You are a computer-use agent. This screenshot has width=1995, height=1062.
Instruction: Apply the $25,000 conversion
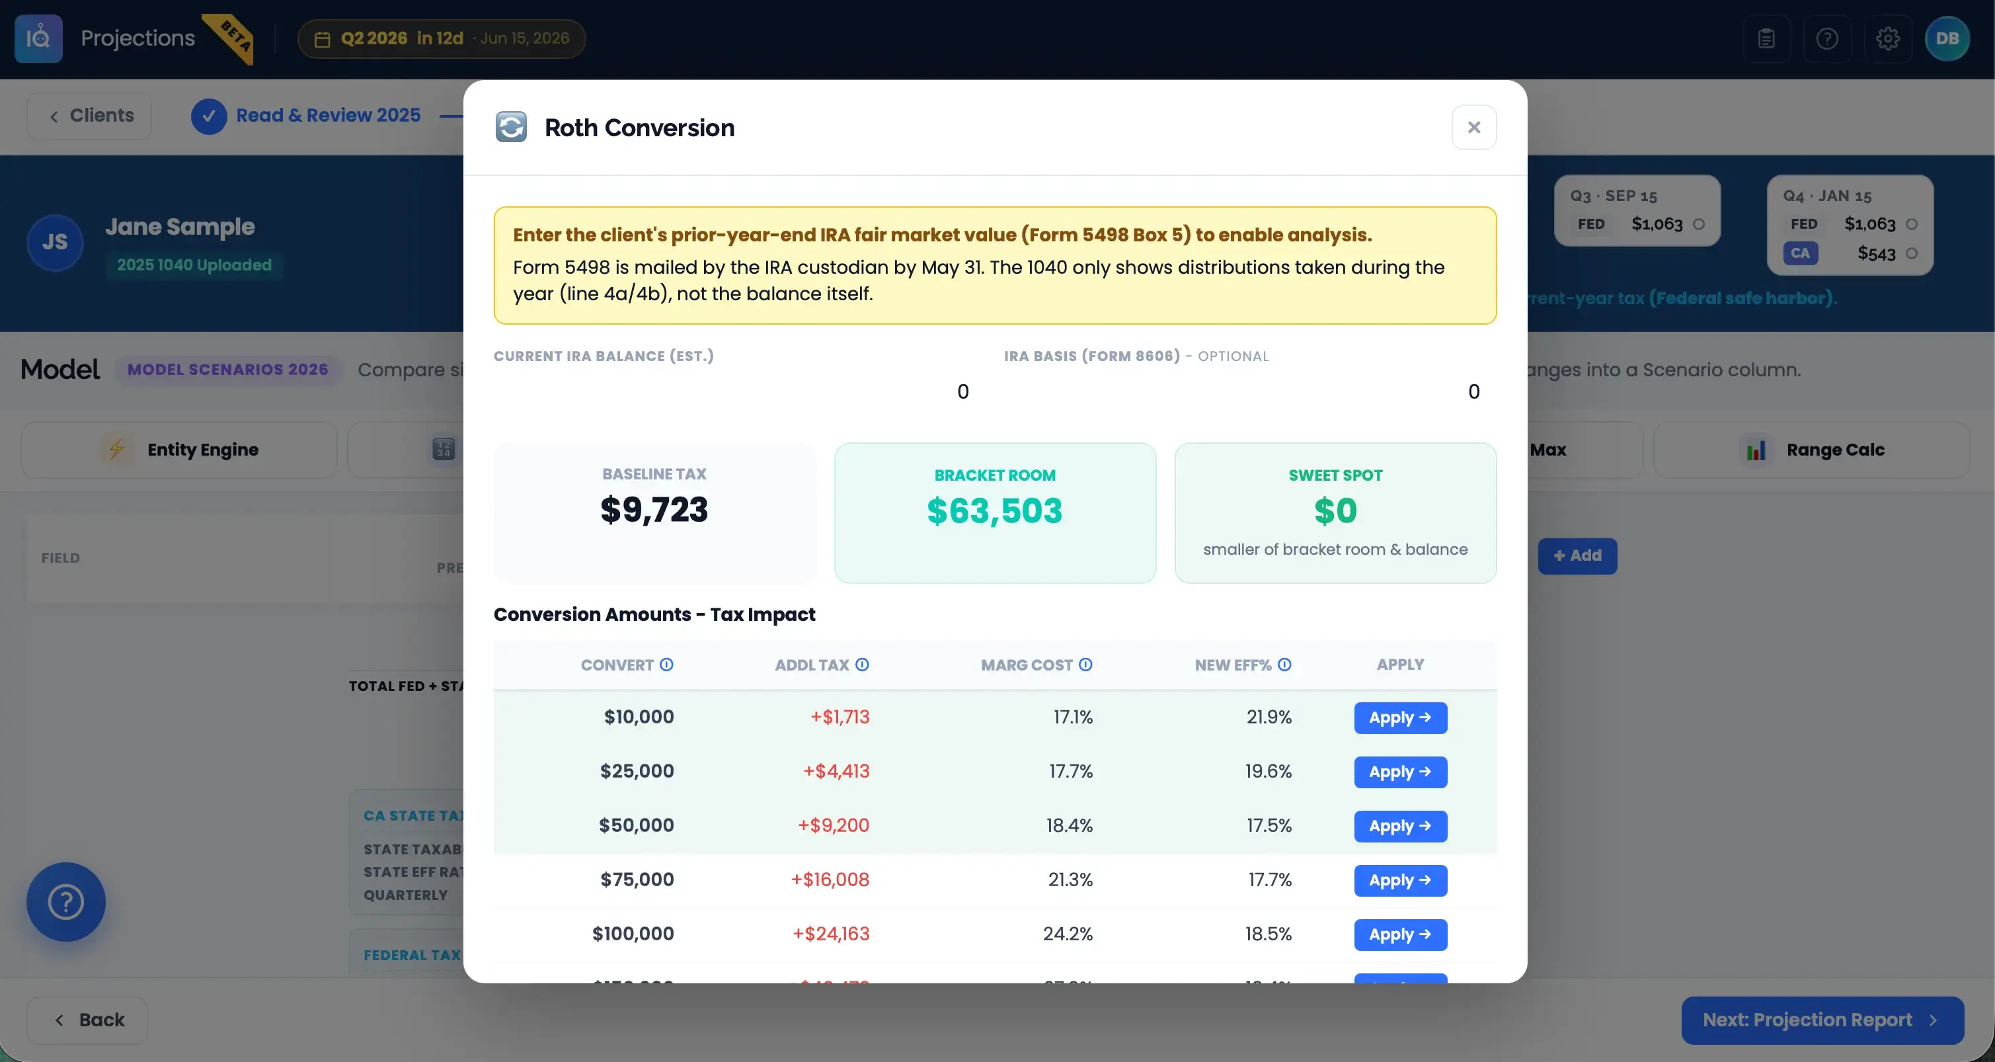pos(1400,772)
